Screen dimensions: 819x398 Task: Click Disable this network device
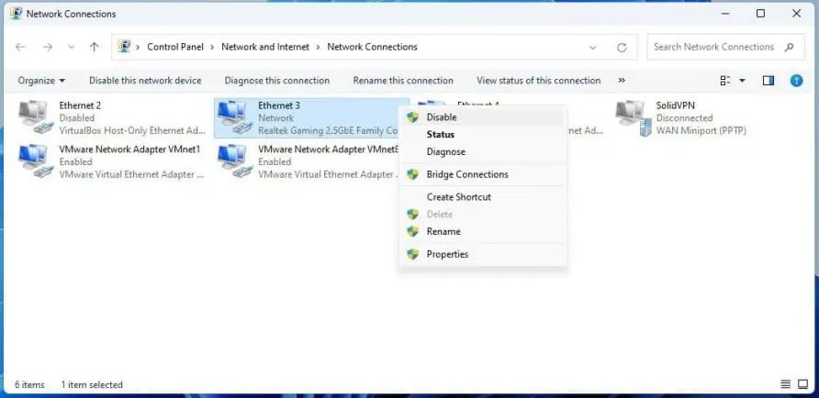coord(145,81)
